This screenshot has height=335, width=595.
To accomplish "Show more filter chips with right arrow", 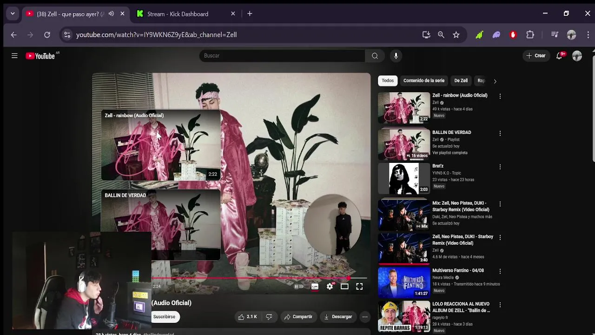I will (495, 81).
